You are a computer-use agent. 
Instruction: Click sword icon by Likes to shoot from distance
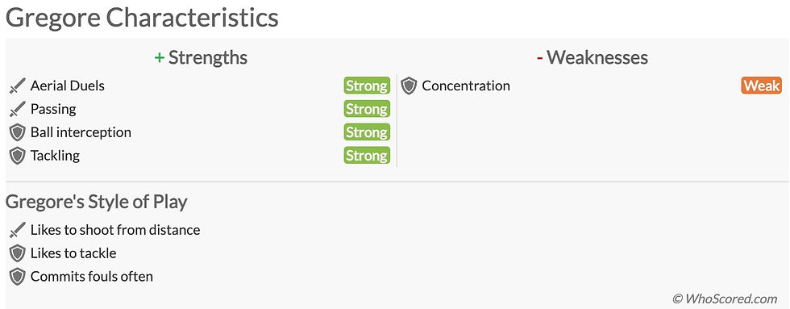[x=17, y=231]
